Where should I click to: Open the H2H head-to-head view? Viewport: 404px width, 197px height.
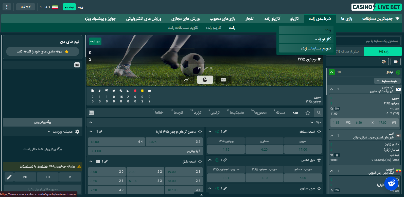223,80
